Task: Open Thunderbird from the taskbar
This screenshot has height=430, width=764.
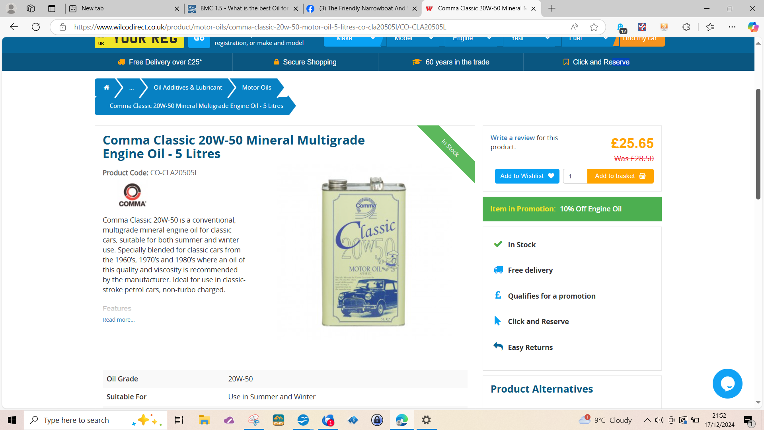Action: [x=328, y=420]
